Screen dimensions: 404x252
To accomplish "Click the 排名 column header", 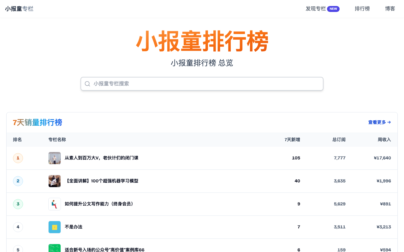I will click(17, 140).
